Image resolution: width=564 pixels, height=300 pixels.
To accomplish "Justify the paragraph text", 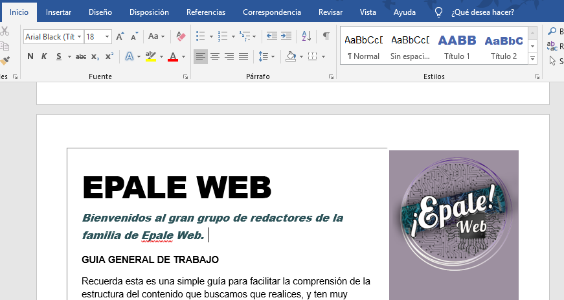I will point(243,56).
